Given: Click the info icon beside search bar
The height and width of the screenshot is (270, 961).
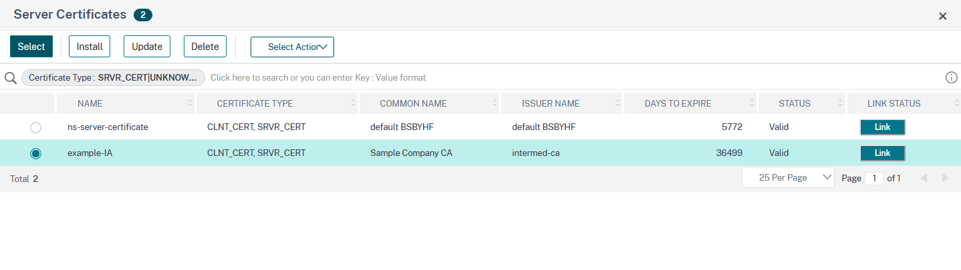Looking at the screenshot, I should click(952, 77).
